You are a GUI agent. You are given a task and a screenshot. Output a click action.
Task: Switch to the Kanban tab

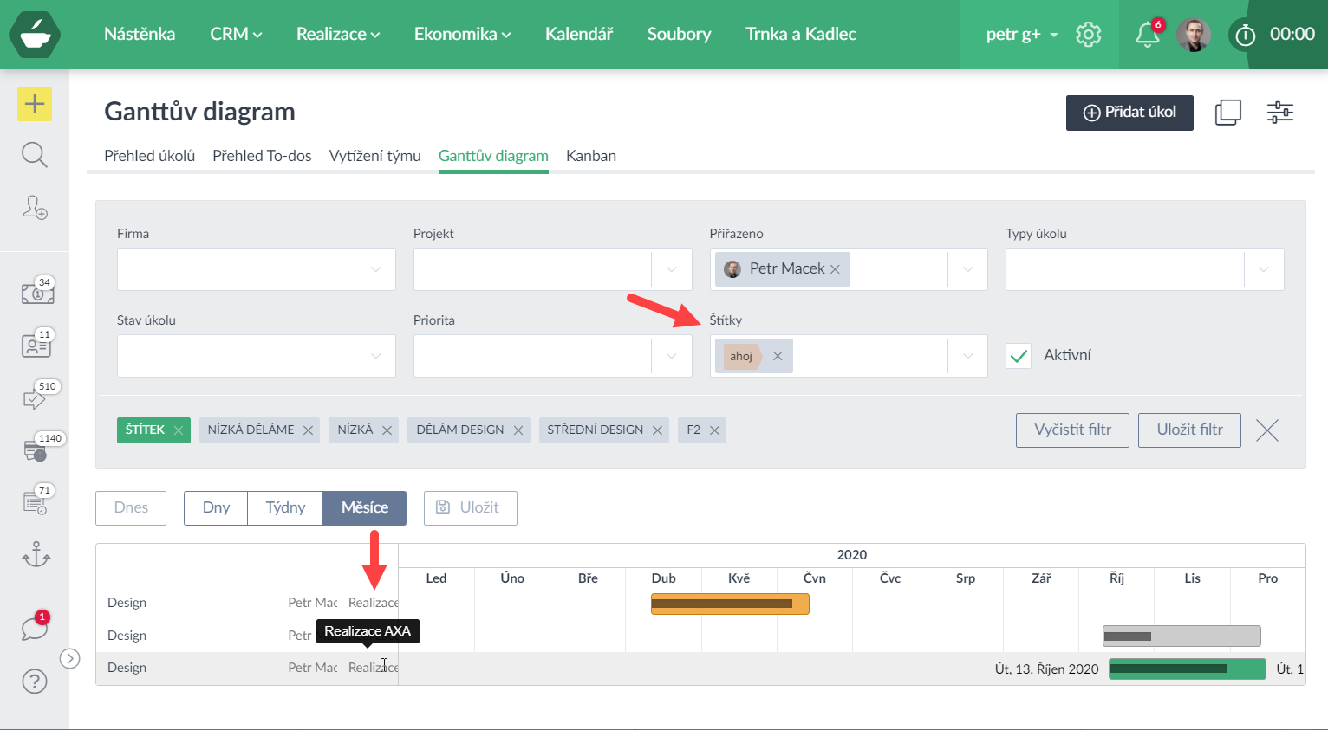(x=590, y=156)
